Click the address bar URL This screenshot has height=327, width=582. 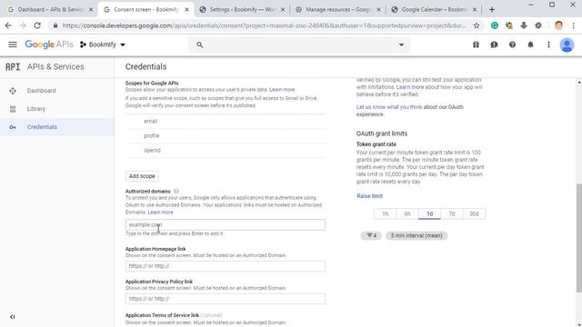[264, 25]
